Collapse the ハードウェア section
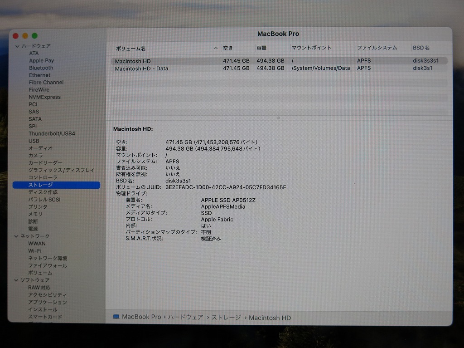 [x=17, y=46]
